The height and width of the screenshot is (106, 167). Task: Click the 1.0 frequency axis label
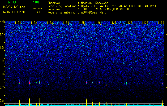(x=2, y=48)
